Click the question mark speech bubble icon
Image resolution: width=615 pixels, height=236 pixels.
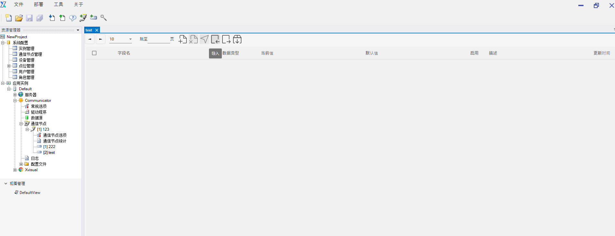pos(73,18)
